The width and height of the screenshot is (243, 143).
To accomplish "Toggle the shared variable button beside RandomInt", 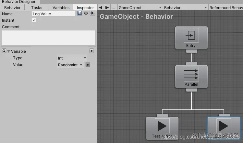I will (88, 65).
